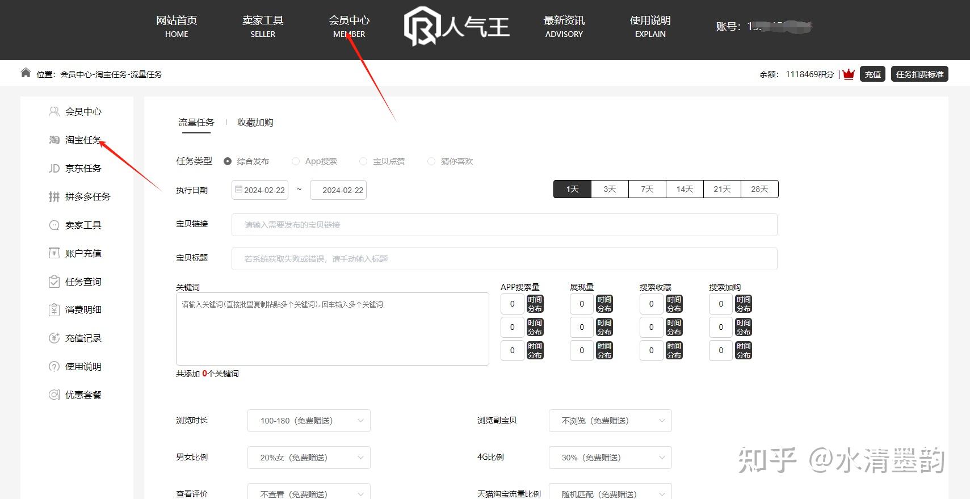This screenshot has height=499, width=970.
Task: Open the start date picker field
Action: click(260, 190)
